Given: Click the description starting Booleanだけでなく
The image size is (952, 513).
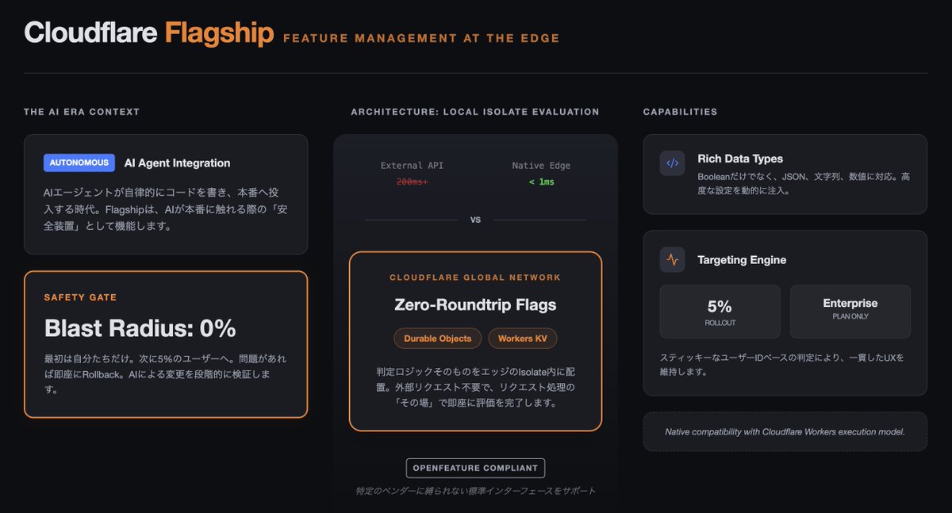Looking at the screenshot, I should 804,183.
